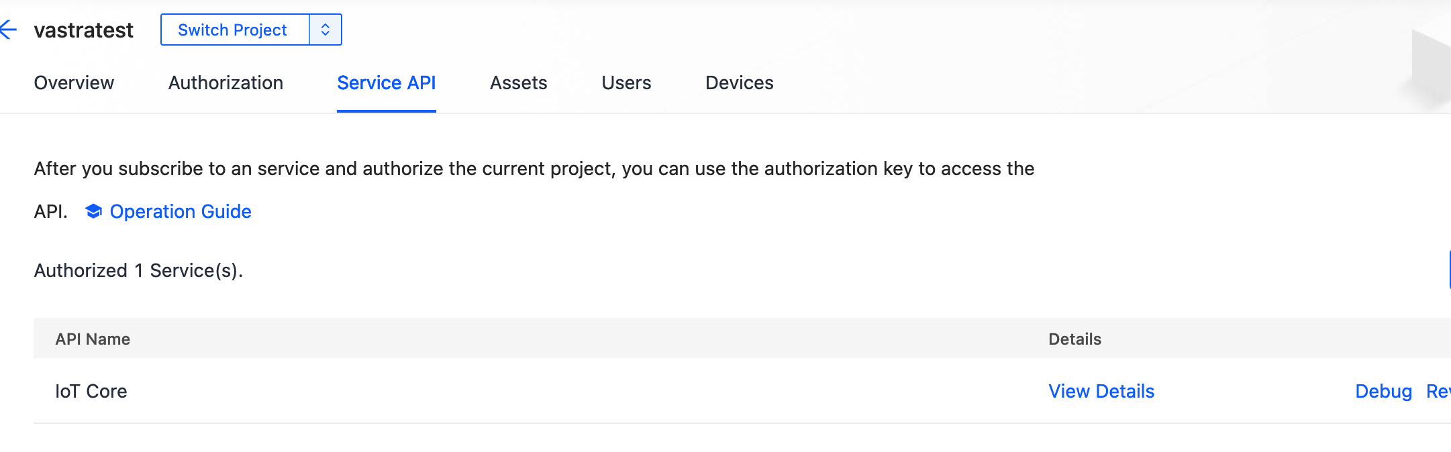The image size is (1451, 452).
Task: Open the Users tab
Action: click(626, 83)
